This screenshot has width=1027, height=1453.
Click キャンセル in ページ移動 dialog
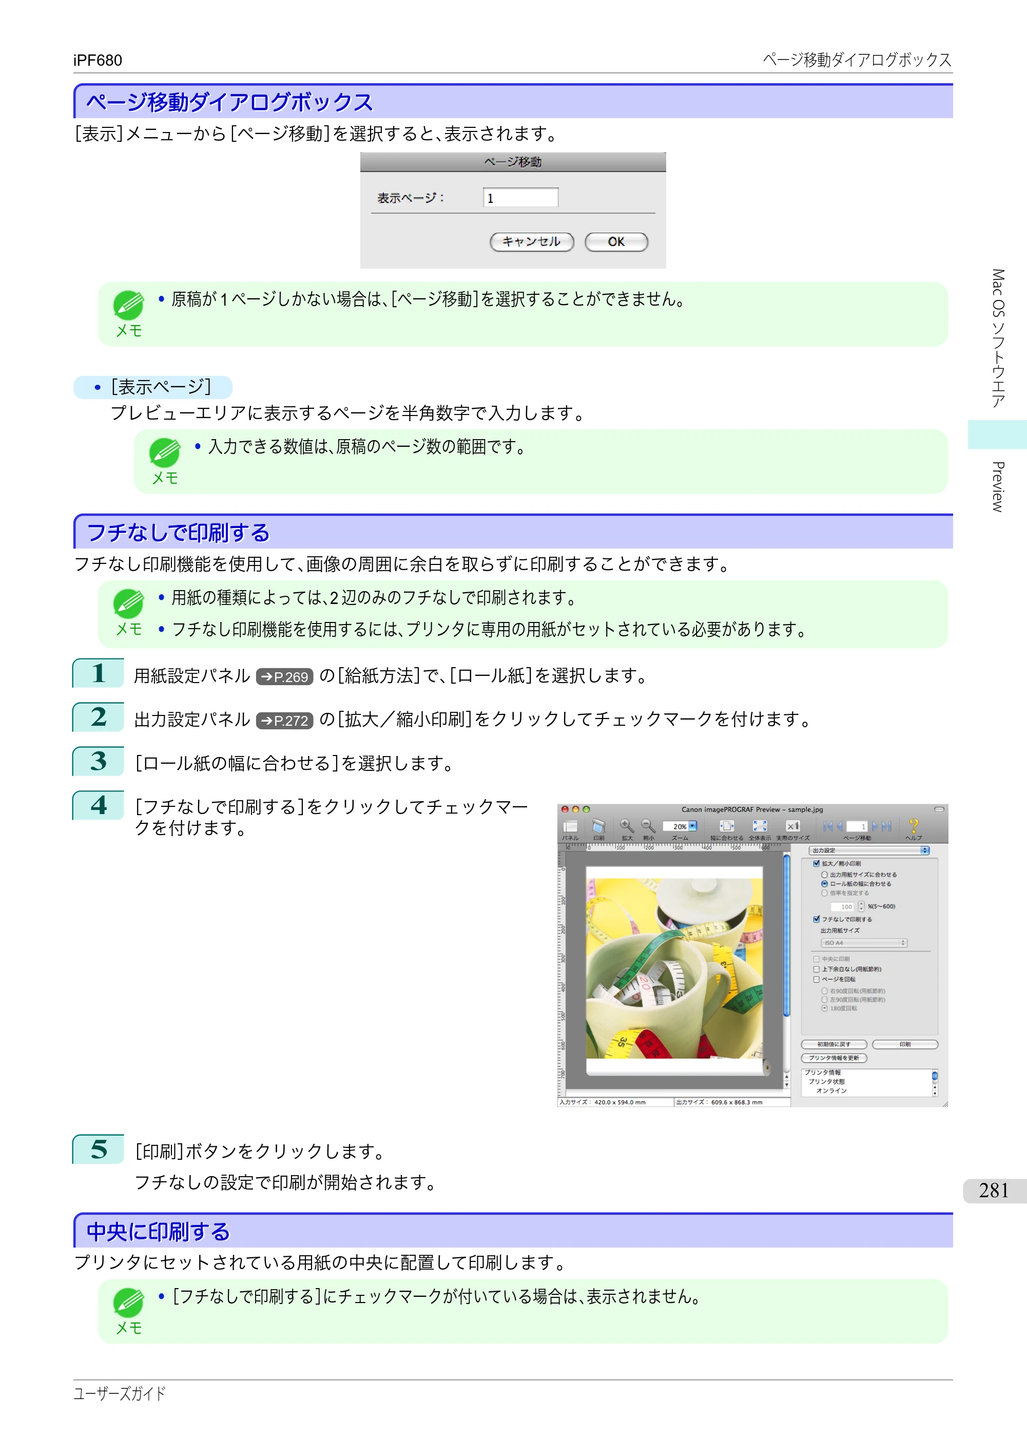point(532,242)
